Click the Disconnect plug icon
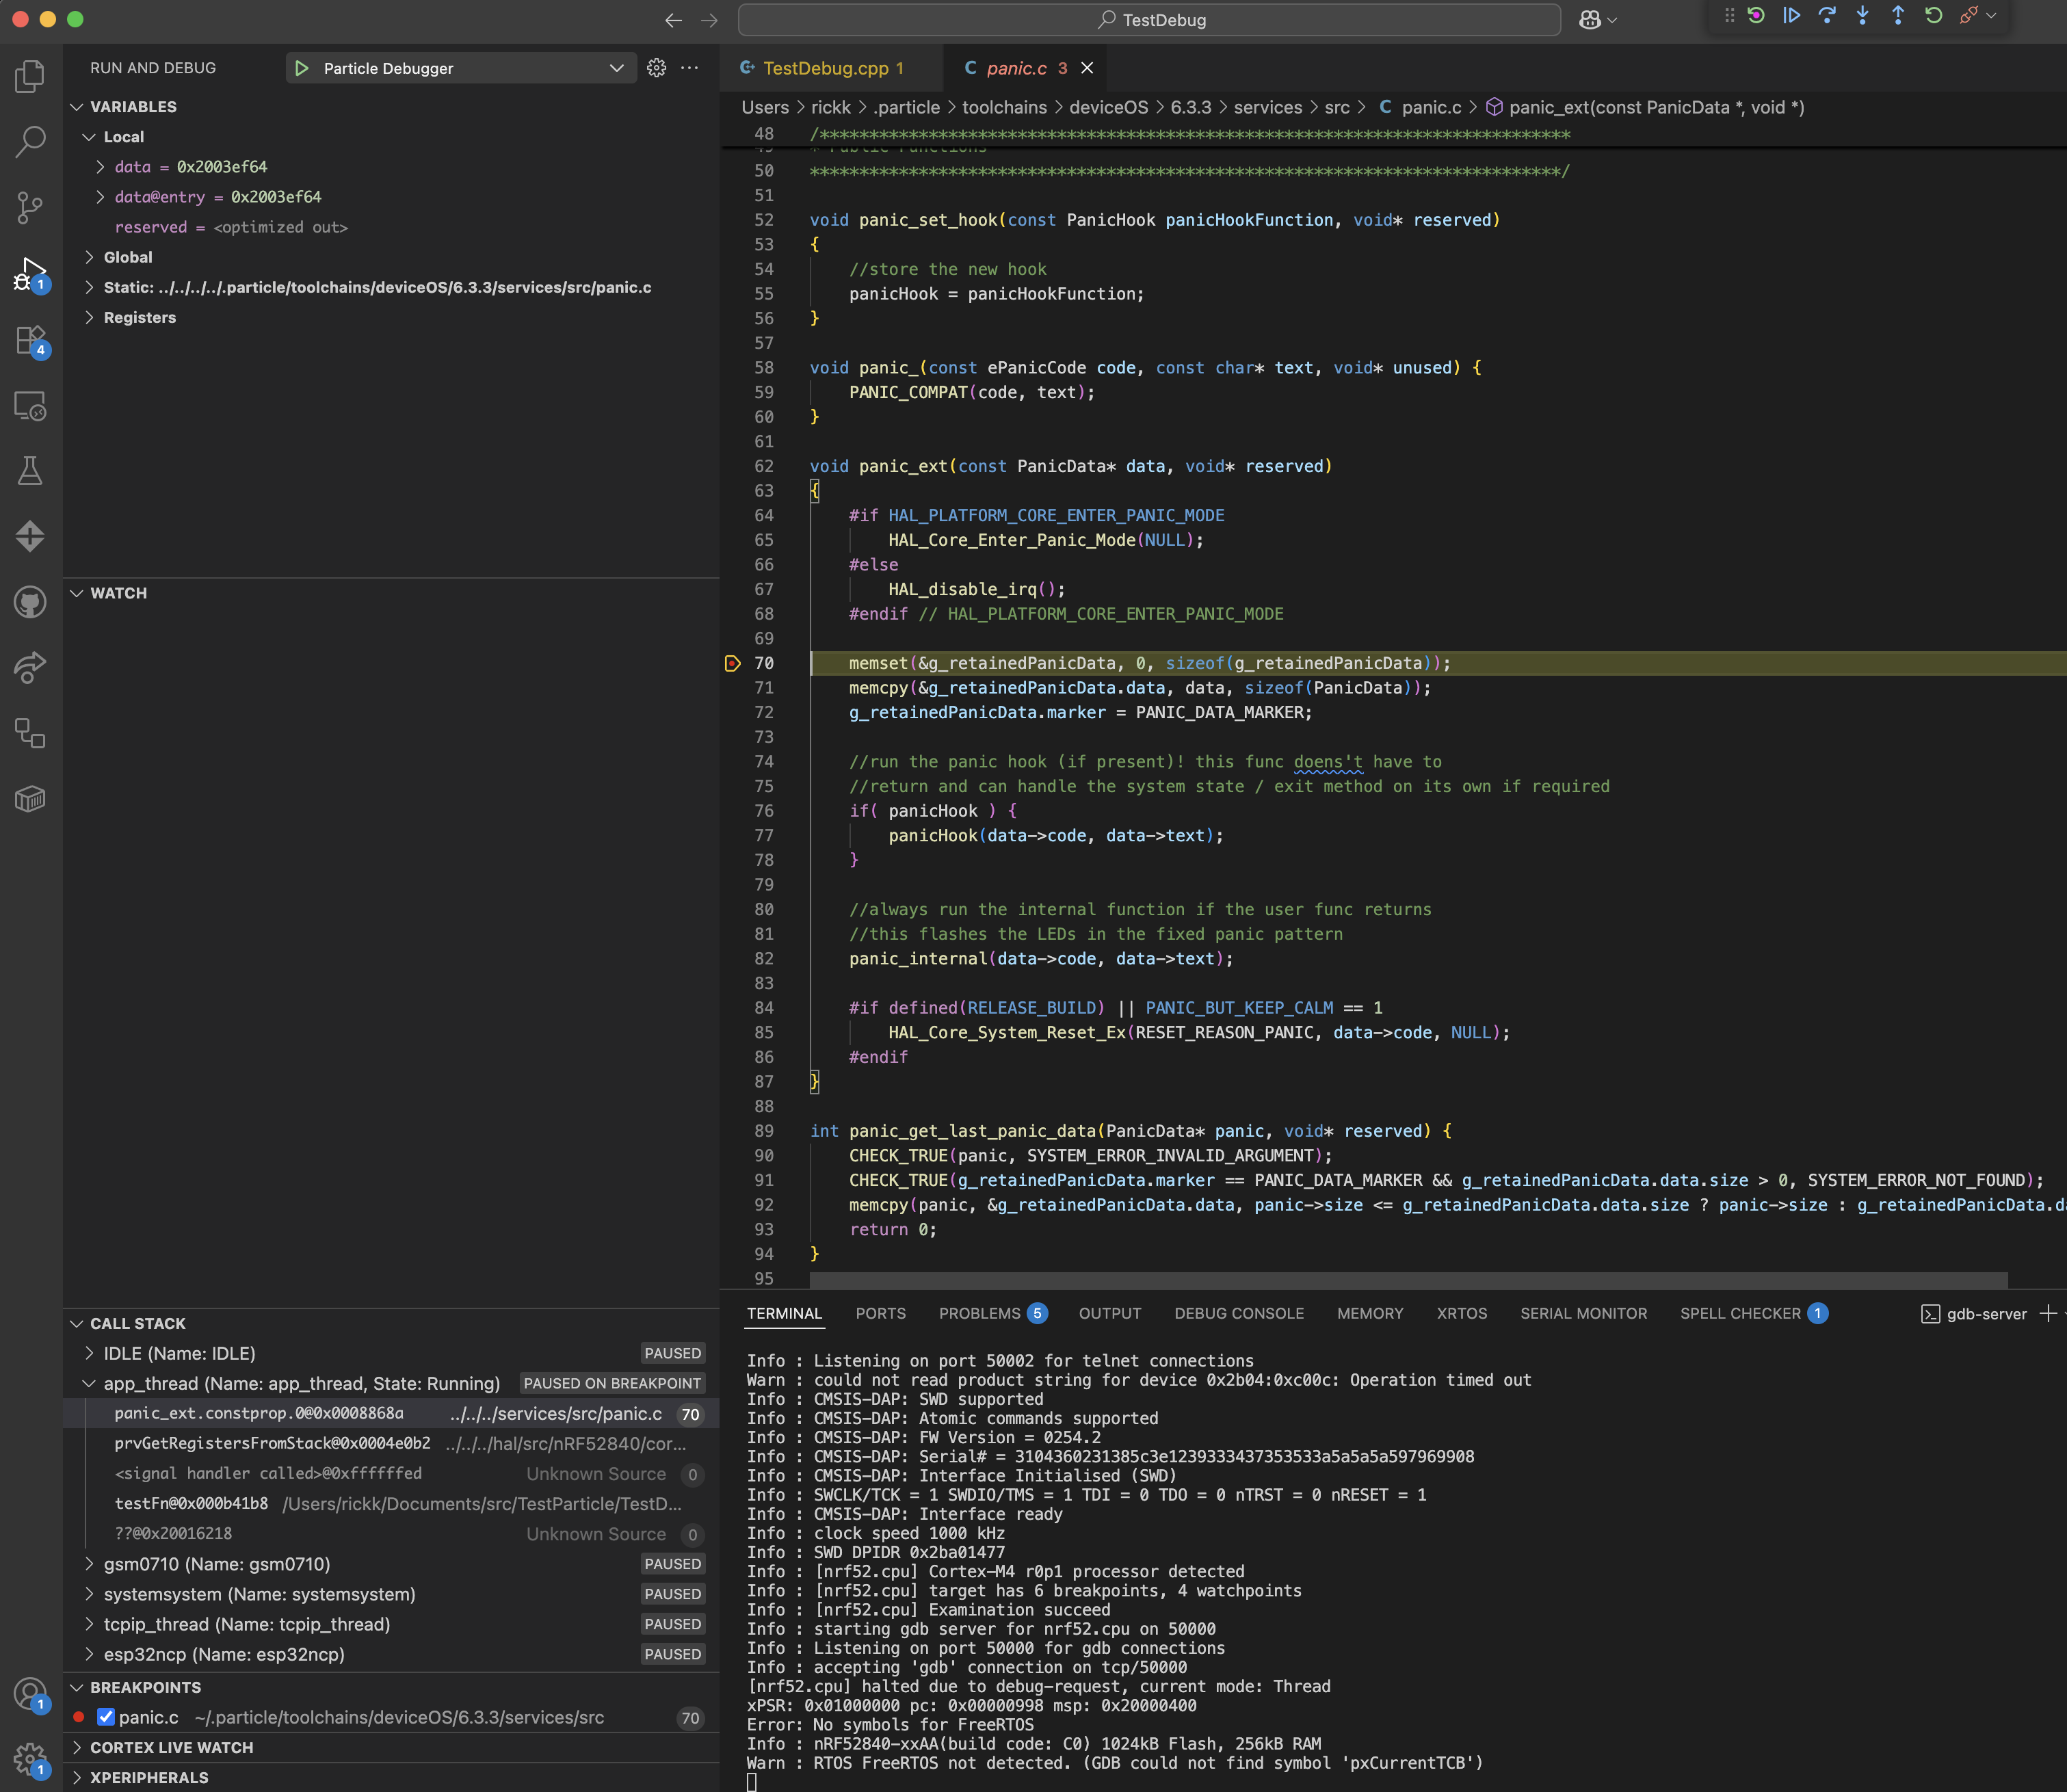The width and height of the screenshot is (2067, 1792). [x=1968, y=16]
